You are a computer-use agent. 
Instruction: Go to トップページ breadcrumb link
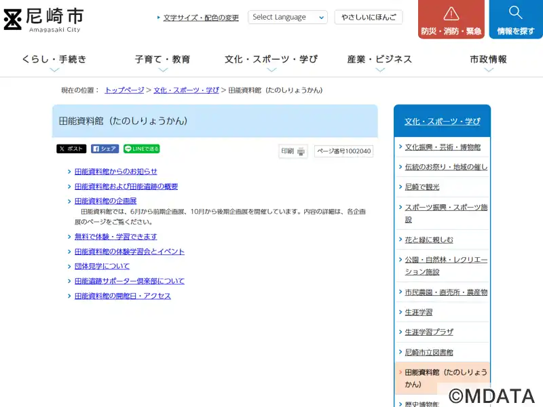(124, 90)
